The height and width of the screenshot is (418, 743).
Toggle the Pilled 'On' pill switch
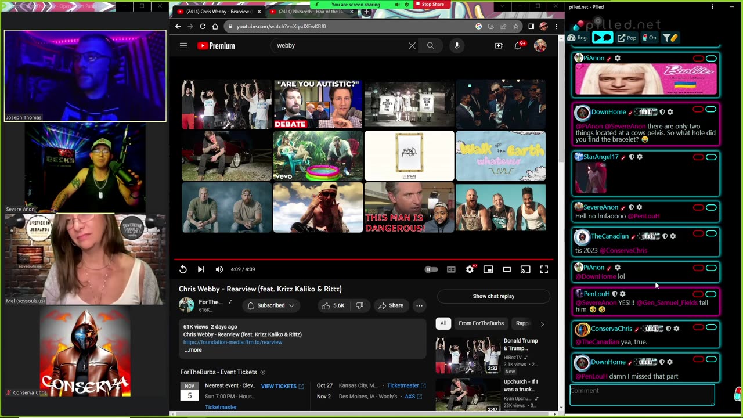tap(650, 38)
